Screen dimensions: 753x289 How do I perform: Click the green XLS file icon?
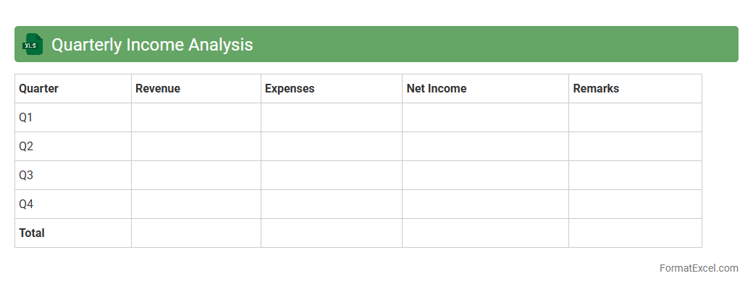[33, 44]
